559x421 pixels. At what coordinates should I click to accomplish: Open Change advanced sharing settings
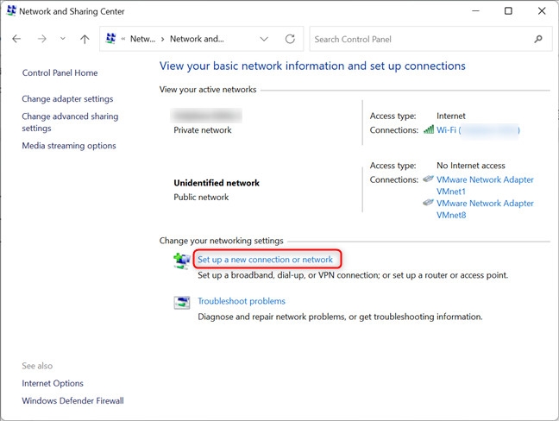pyautogui.click(x=70, y=123)
